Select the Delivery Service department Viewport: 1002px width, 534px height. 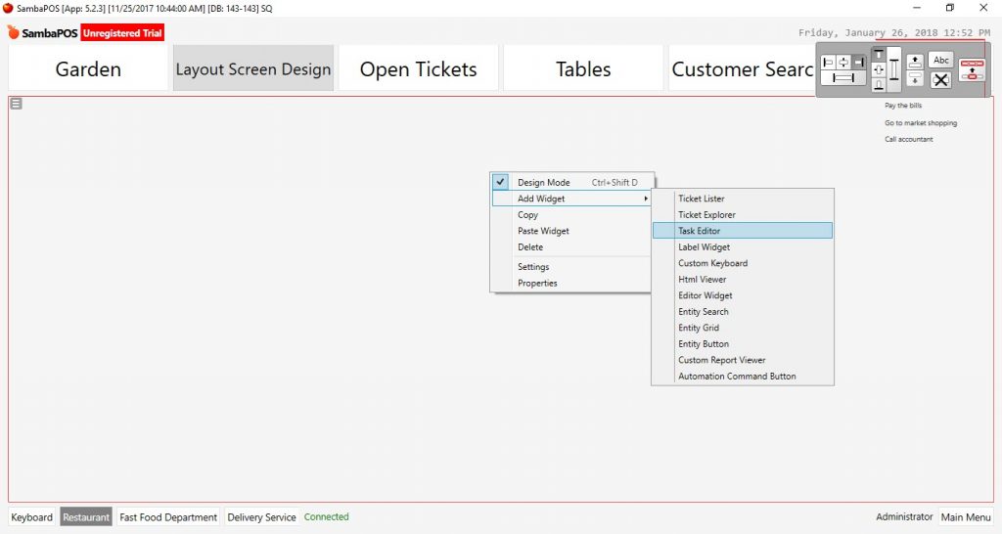[x=261, y=516]
